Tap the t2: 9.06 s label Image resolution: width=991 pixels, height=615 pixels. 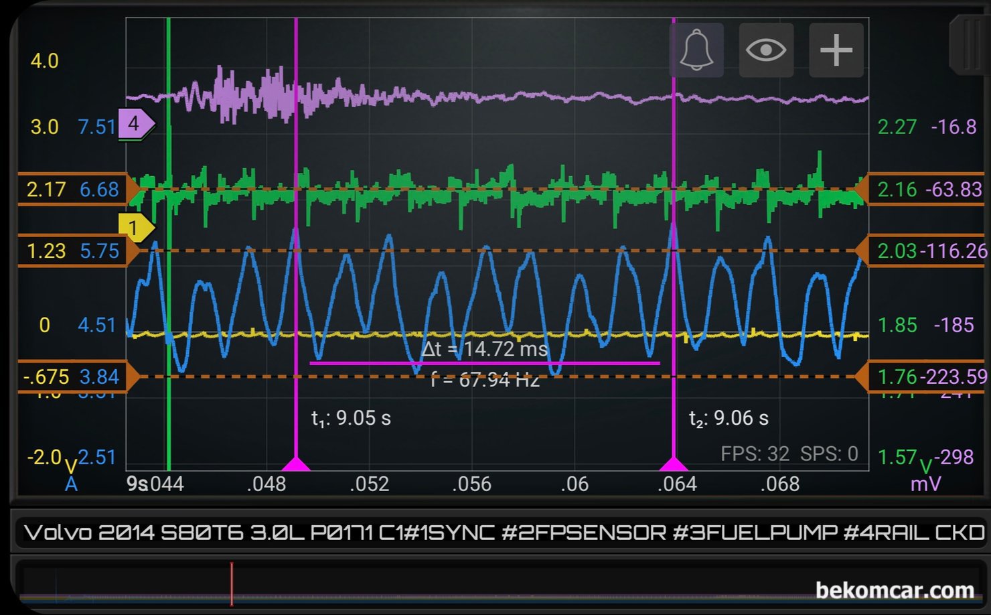729,419
